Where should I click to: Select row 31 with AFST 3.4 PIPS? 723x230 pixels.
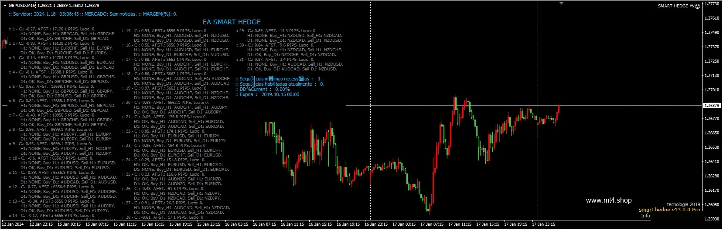275,60
